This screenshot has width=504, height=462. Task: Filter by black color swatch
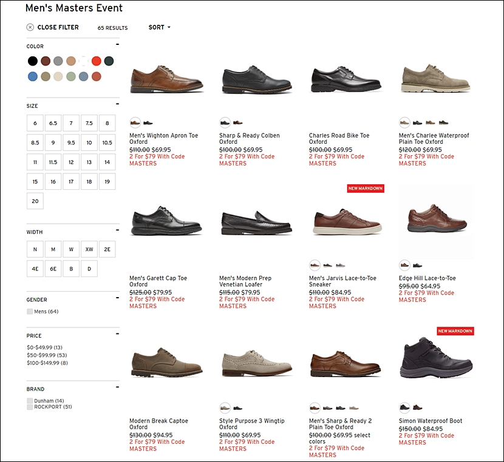point(32,61)
